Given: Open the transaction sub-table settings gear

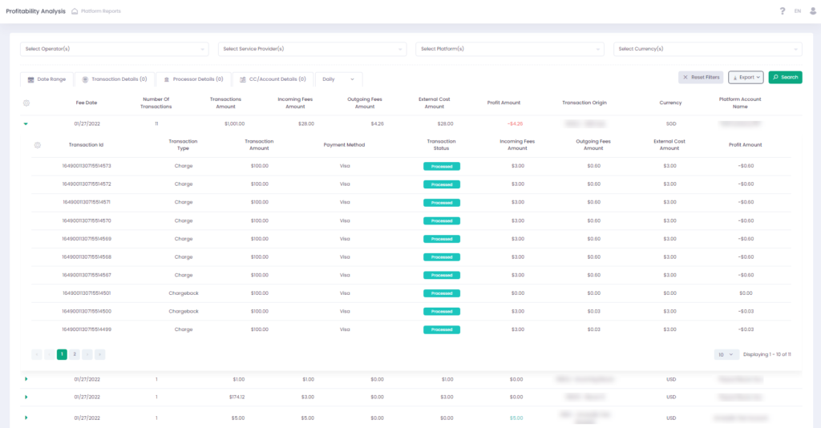Looking at the screenshot, I should (x=38, y=145).
